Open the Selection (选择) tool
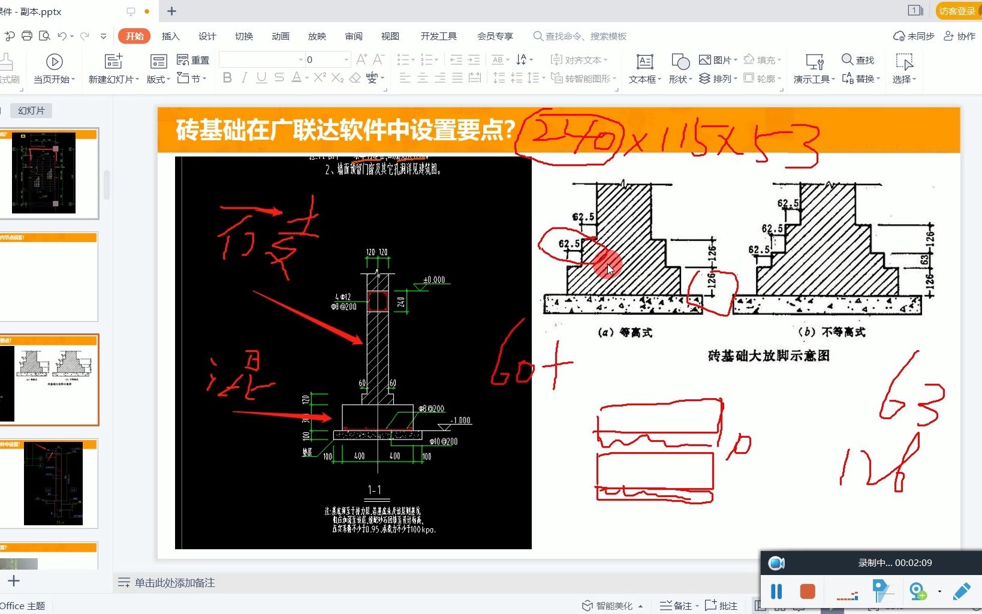The width and height of the screenshot is (982, 614). [x=904, y=69]
